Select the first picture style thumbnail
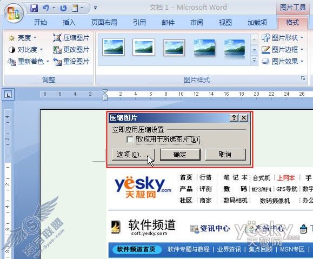Image resolution: width=313 pixels, height=259 pixels. [x=114, y=48]
